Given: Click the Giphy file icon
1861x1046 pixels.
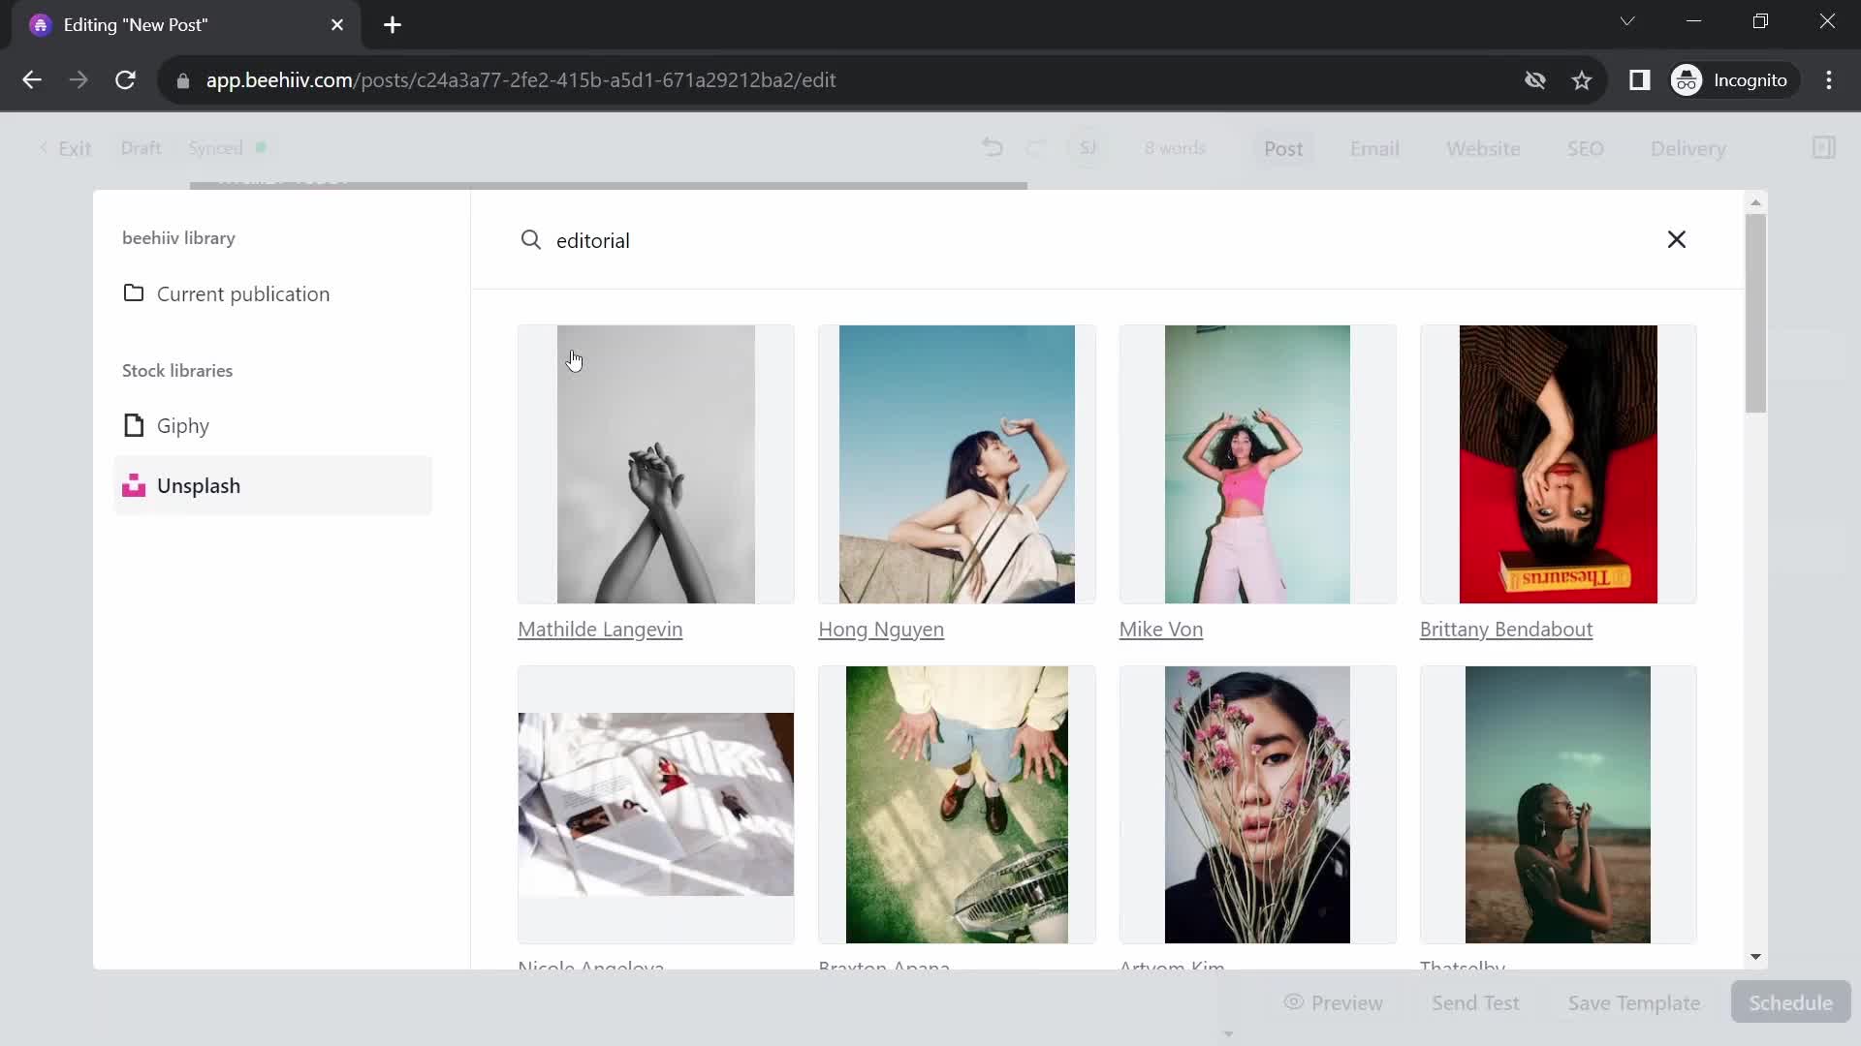Looking at the screenshot, I should pos(134,426).
